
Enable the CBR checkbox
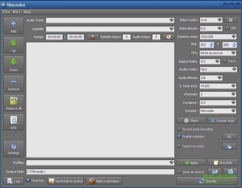point(227,28)
